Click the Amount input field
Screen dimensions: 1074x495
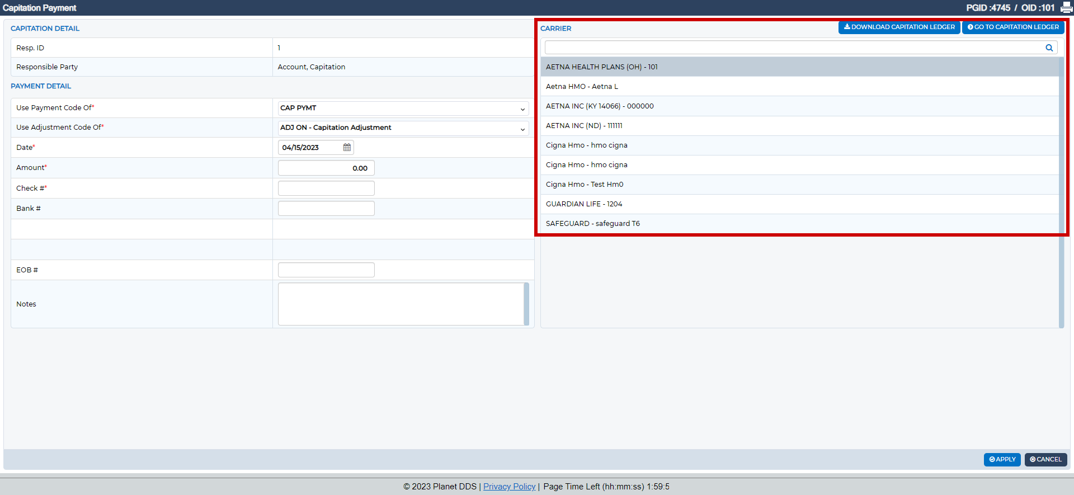pos(326,168)
